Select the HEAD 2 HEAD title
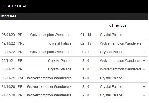This screenshot has width=149, height=103. (15, 6)
